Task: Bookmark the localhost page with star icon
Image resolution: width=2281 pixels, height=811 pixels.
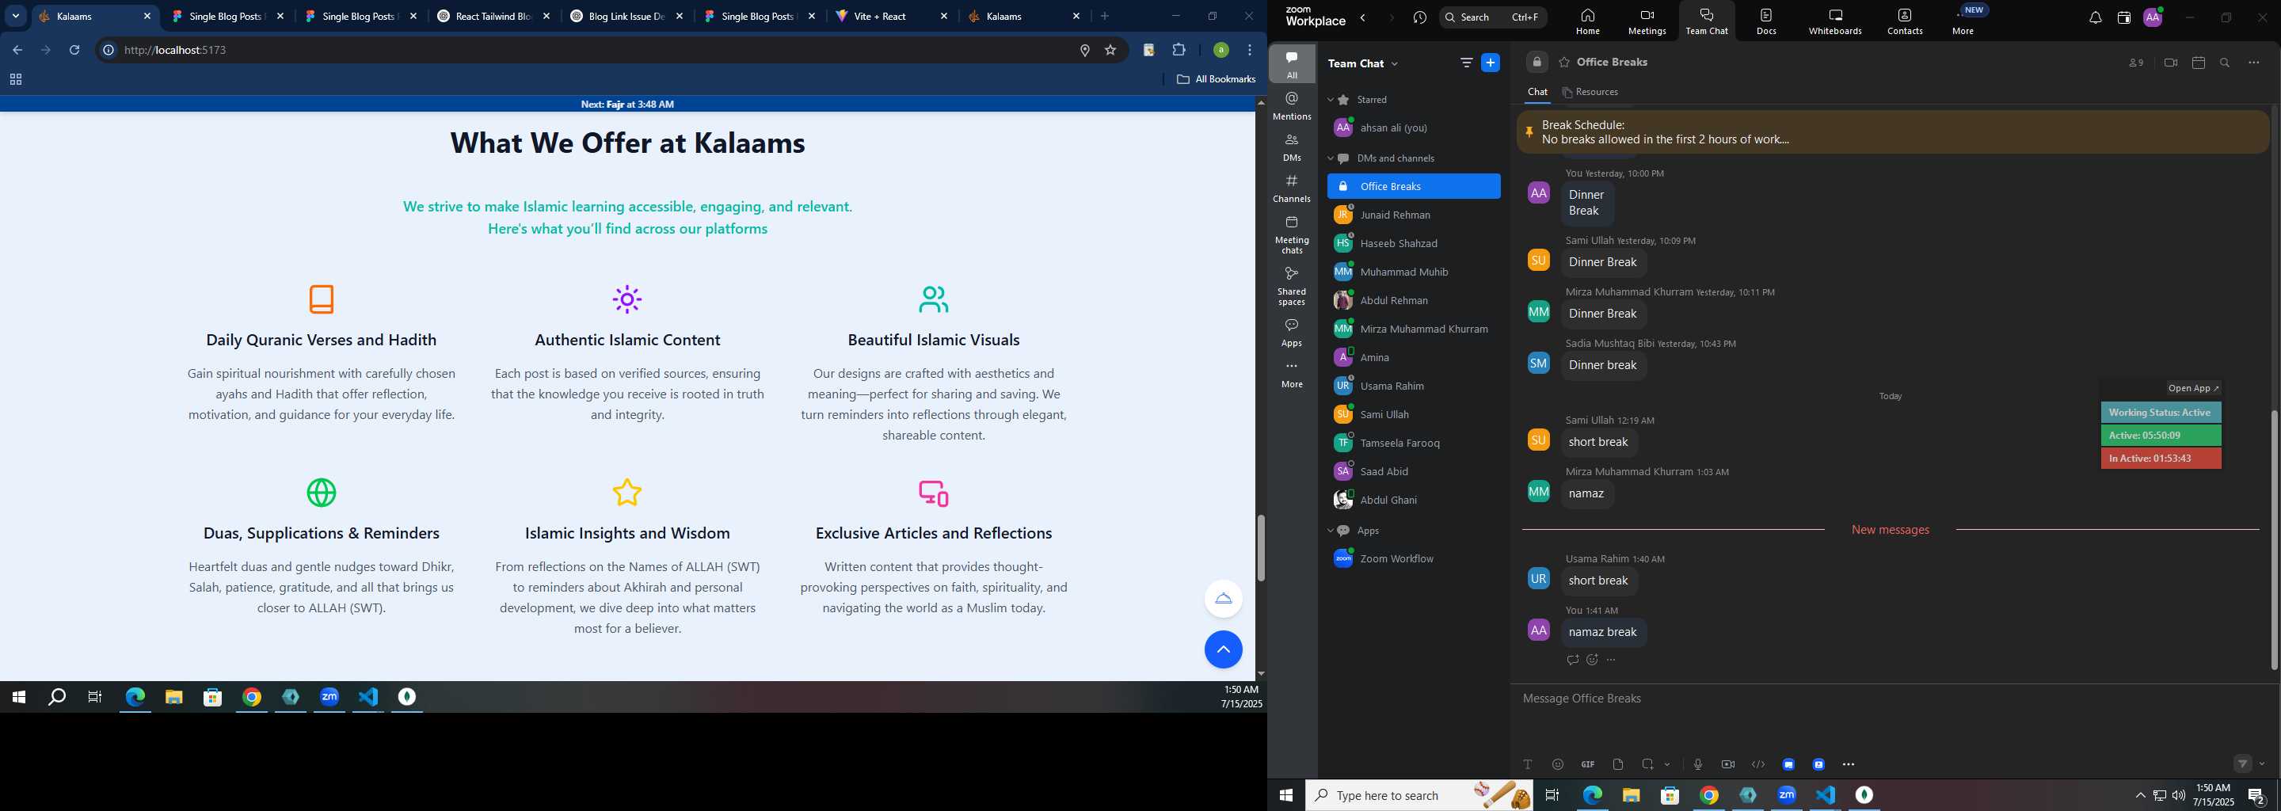Action: tap(1110, 51)
